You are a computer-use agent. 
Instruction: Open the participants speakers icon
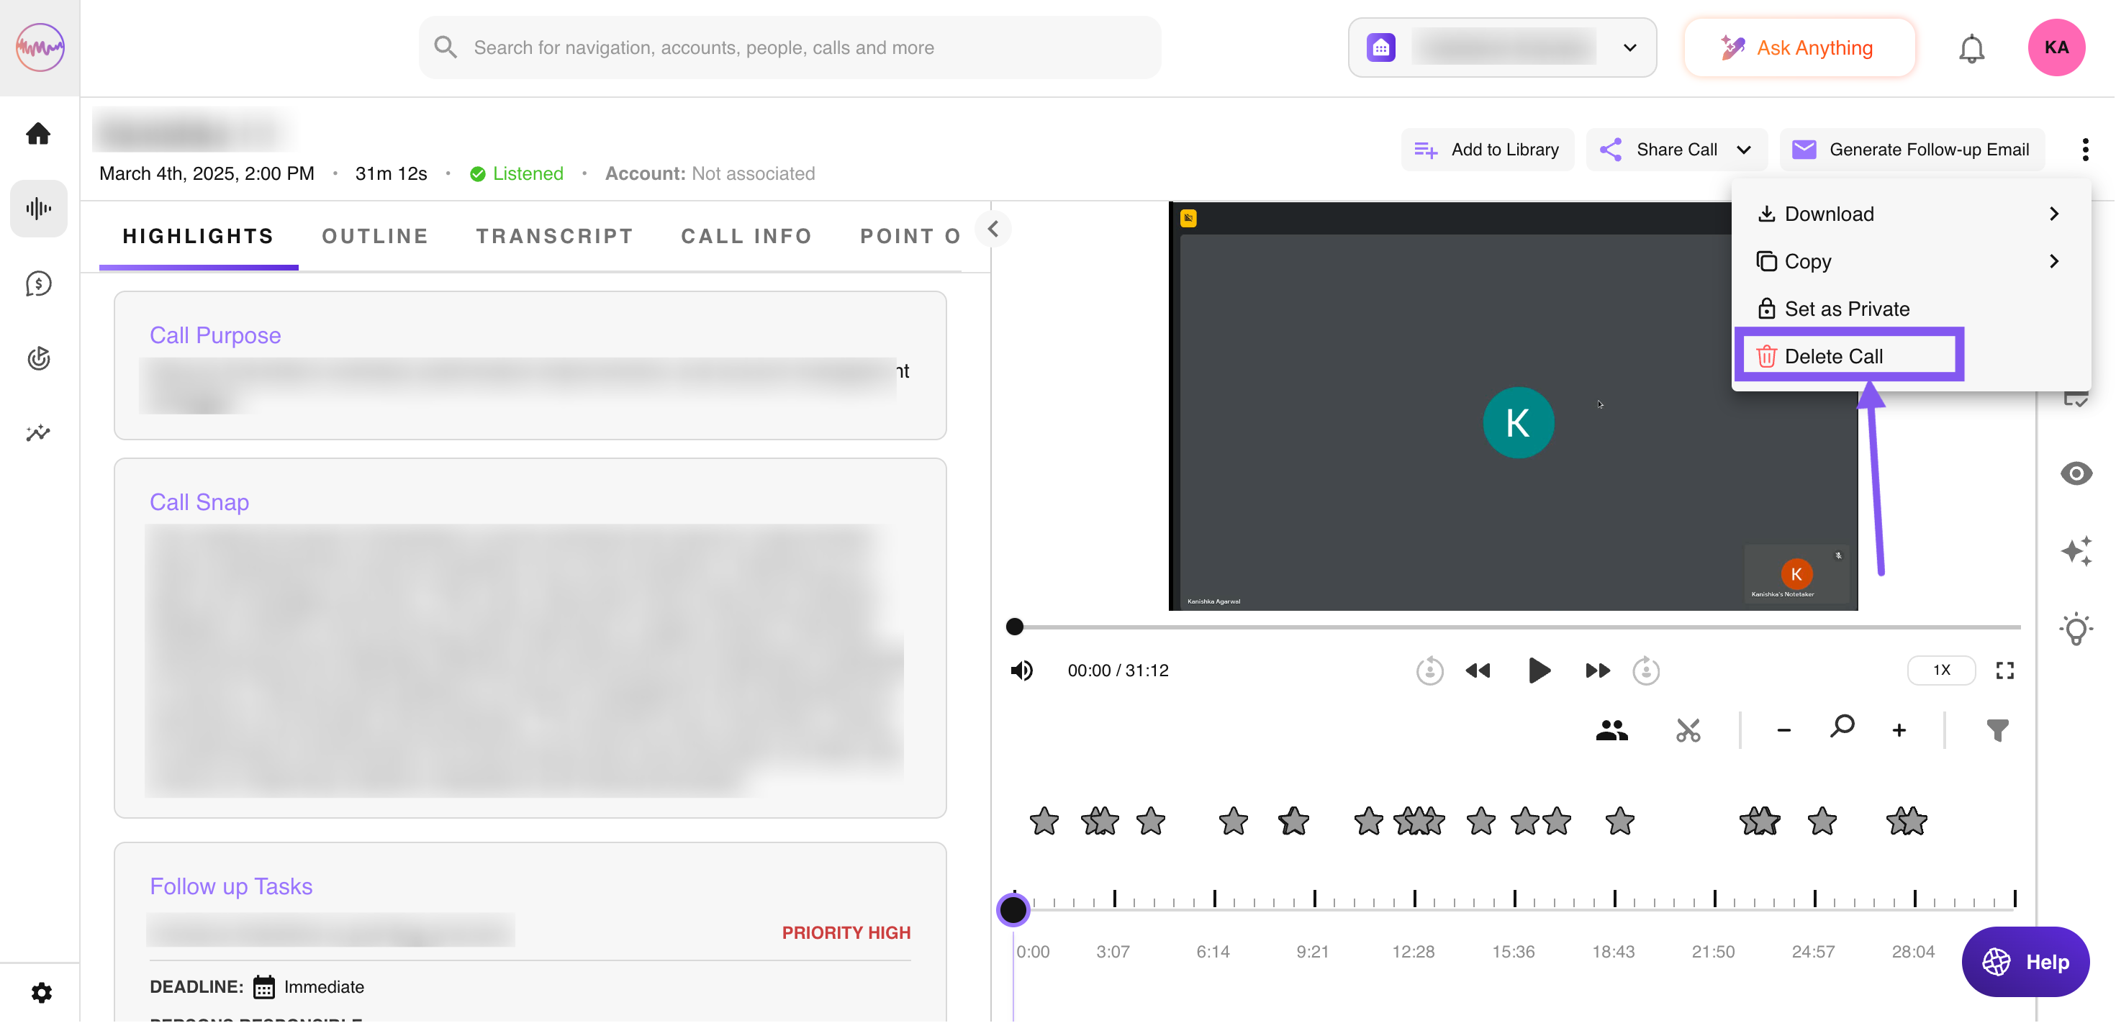click(x=1611, y=730)
